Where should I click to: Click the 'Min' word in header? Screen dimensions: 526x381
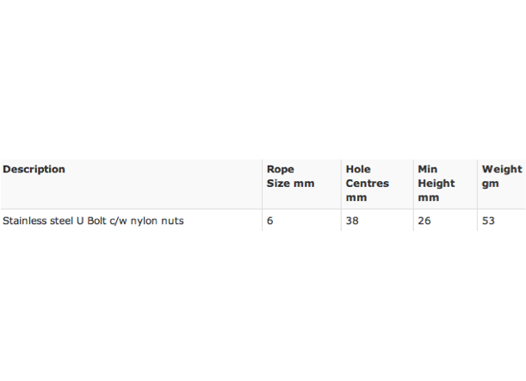(x=428, y=169)
